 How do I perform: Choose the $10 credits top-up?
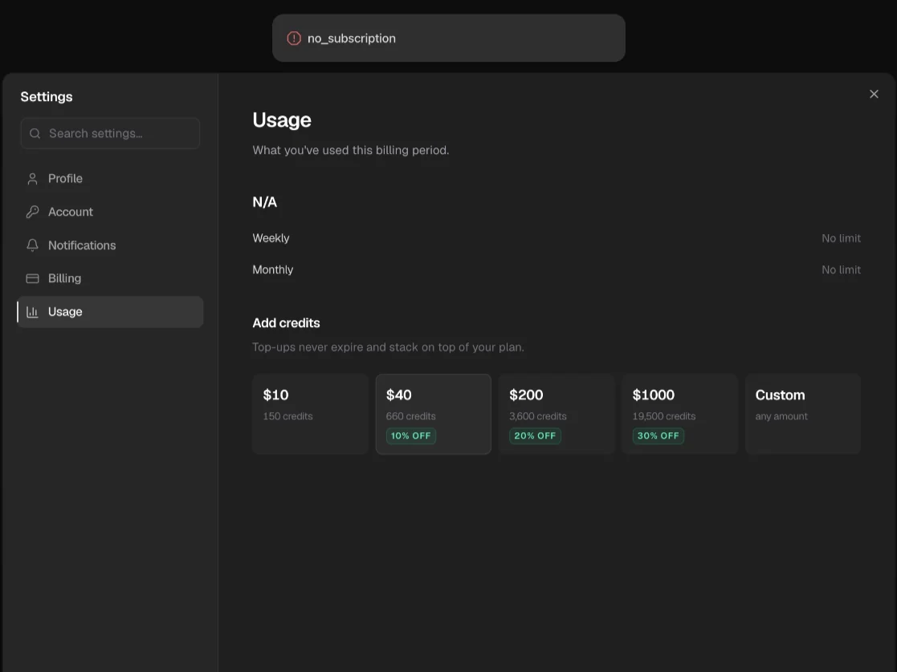tap(310, 415)
